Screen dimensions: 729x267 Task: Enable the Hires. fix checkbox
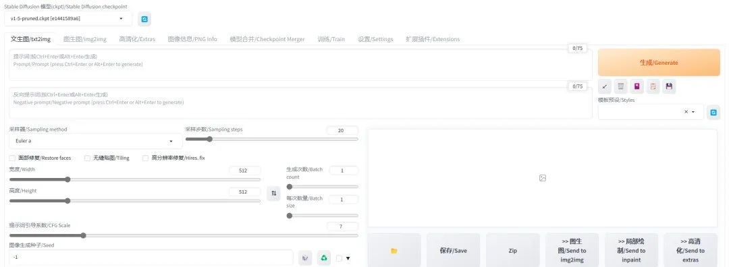(146, 158)
